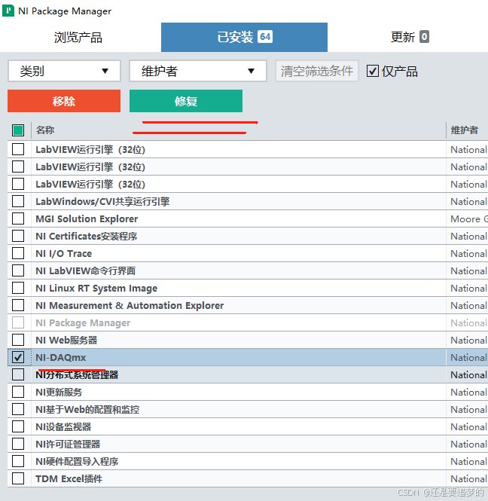488x501 pixels.
Task: Select the NI许可证管理器 name
Action: [x=68, y=444]
